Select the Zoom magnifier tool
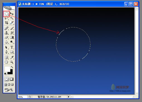This screenshot has width=142, height=102. pyautogui.click(x=12, y=62)
